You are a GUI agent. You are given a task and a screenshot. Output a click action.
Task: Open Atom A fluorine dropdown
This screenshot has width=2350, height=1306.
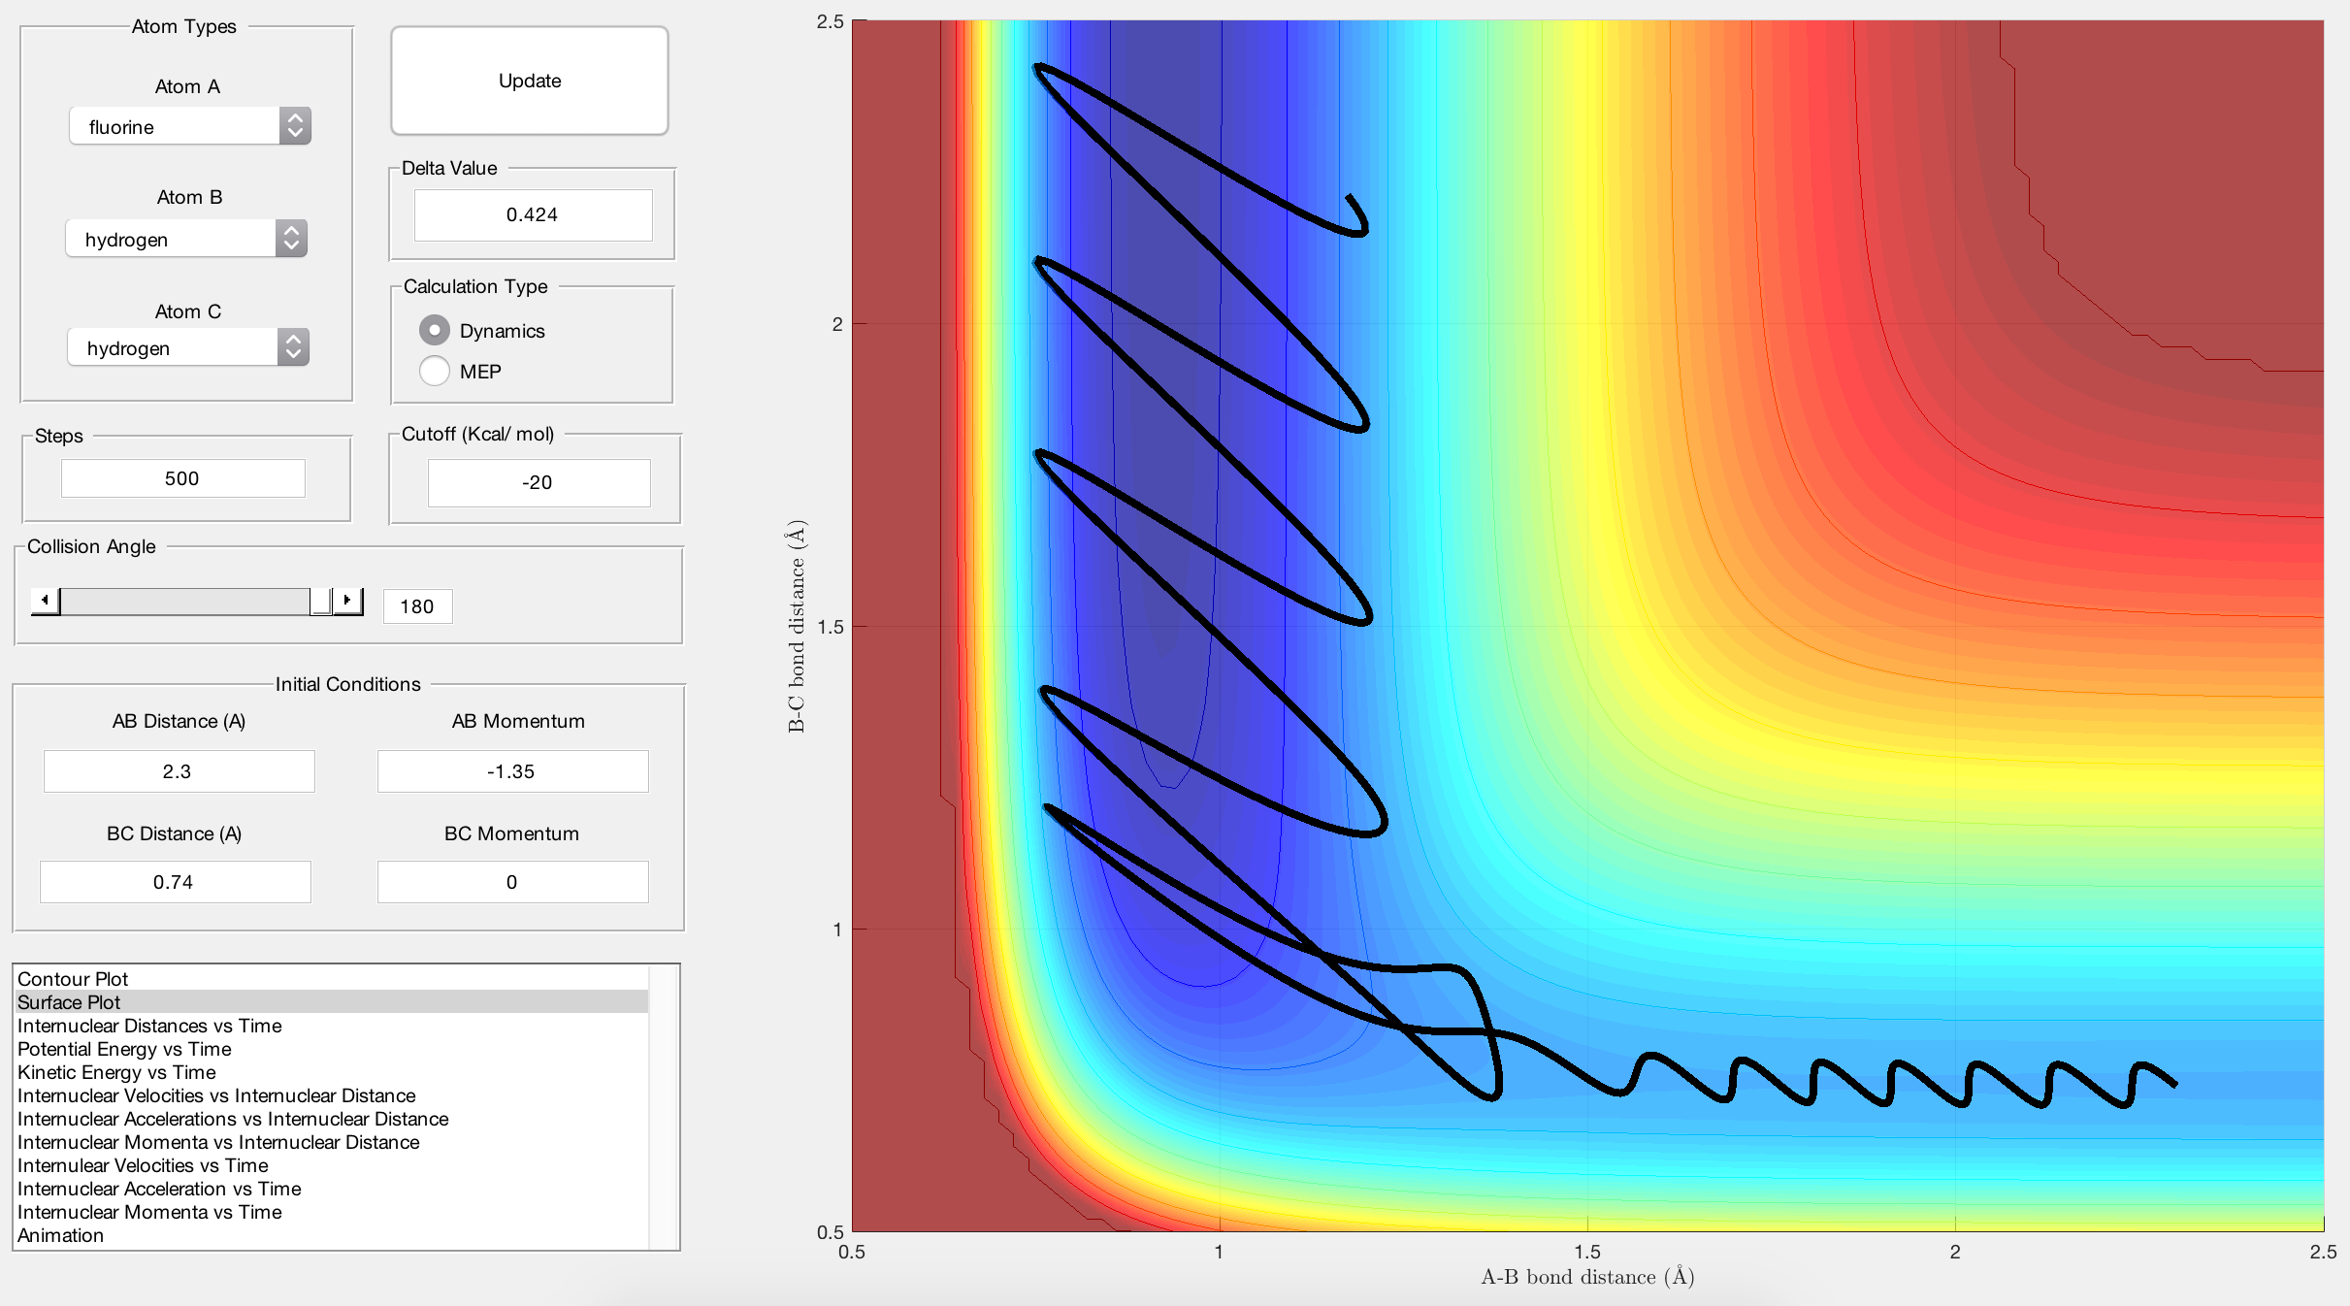pyautogui.click(x=190, y=126)
